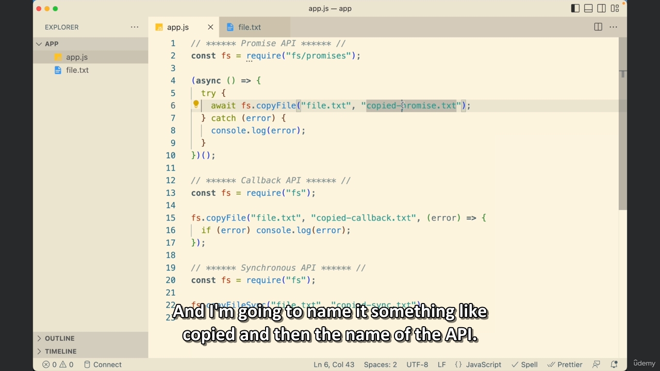Expand the TIMELINE section

(91, 351)
